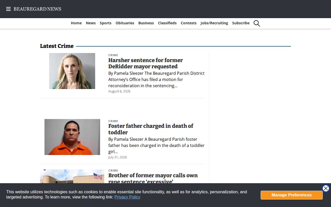This screenshot has height=207, width=331.
Task: Open the Classifieds nav item
Action: point(167,23)
